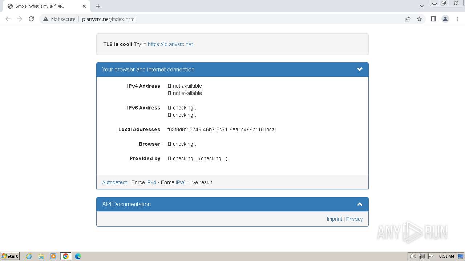Screen dimensions: 465x261
Task: Open File Explorer from taskbar
Action: pyautogui.click(x=41, y=256)
